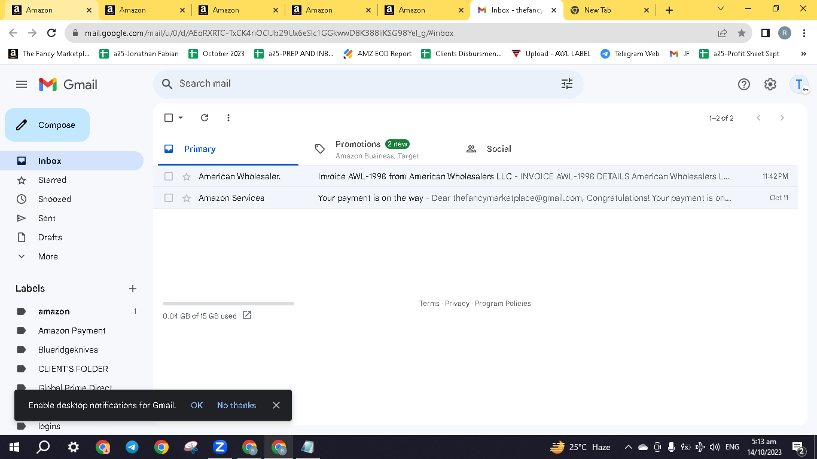This screenshot has width=817, height=459.
Task: Open the Program Policies link
Action: (x=502, y=304)
